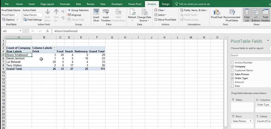This screenshot has width=271, height=129.
Task: Click the Collapse Field icon
Action: click(63, 18)
